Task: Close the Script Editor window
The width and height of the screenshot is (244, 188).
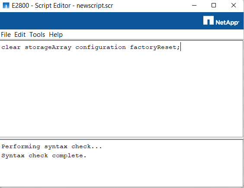Action: [234, 6]
